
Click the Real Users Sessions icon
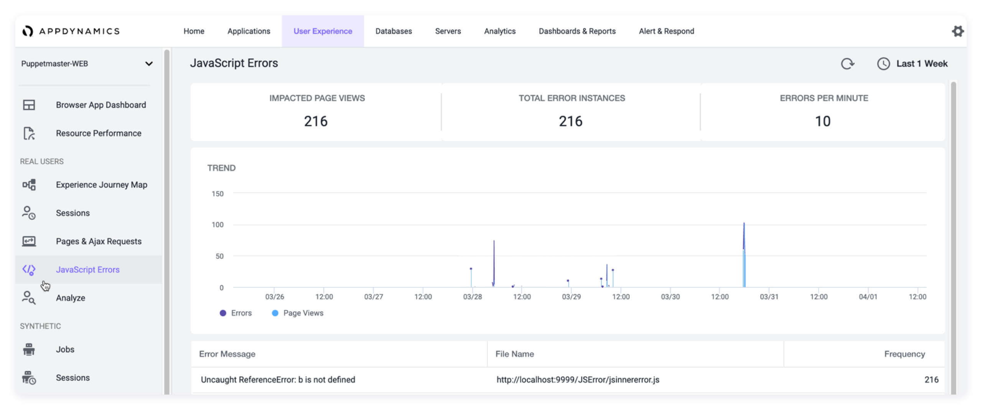(x=29, y=213)
